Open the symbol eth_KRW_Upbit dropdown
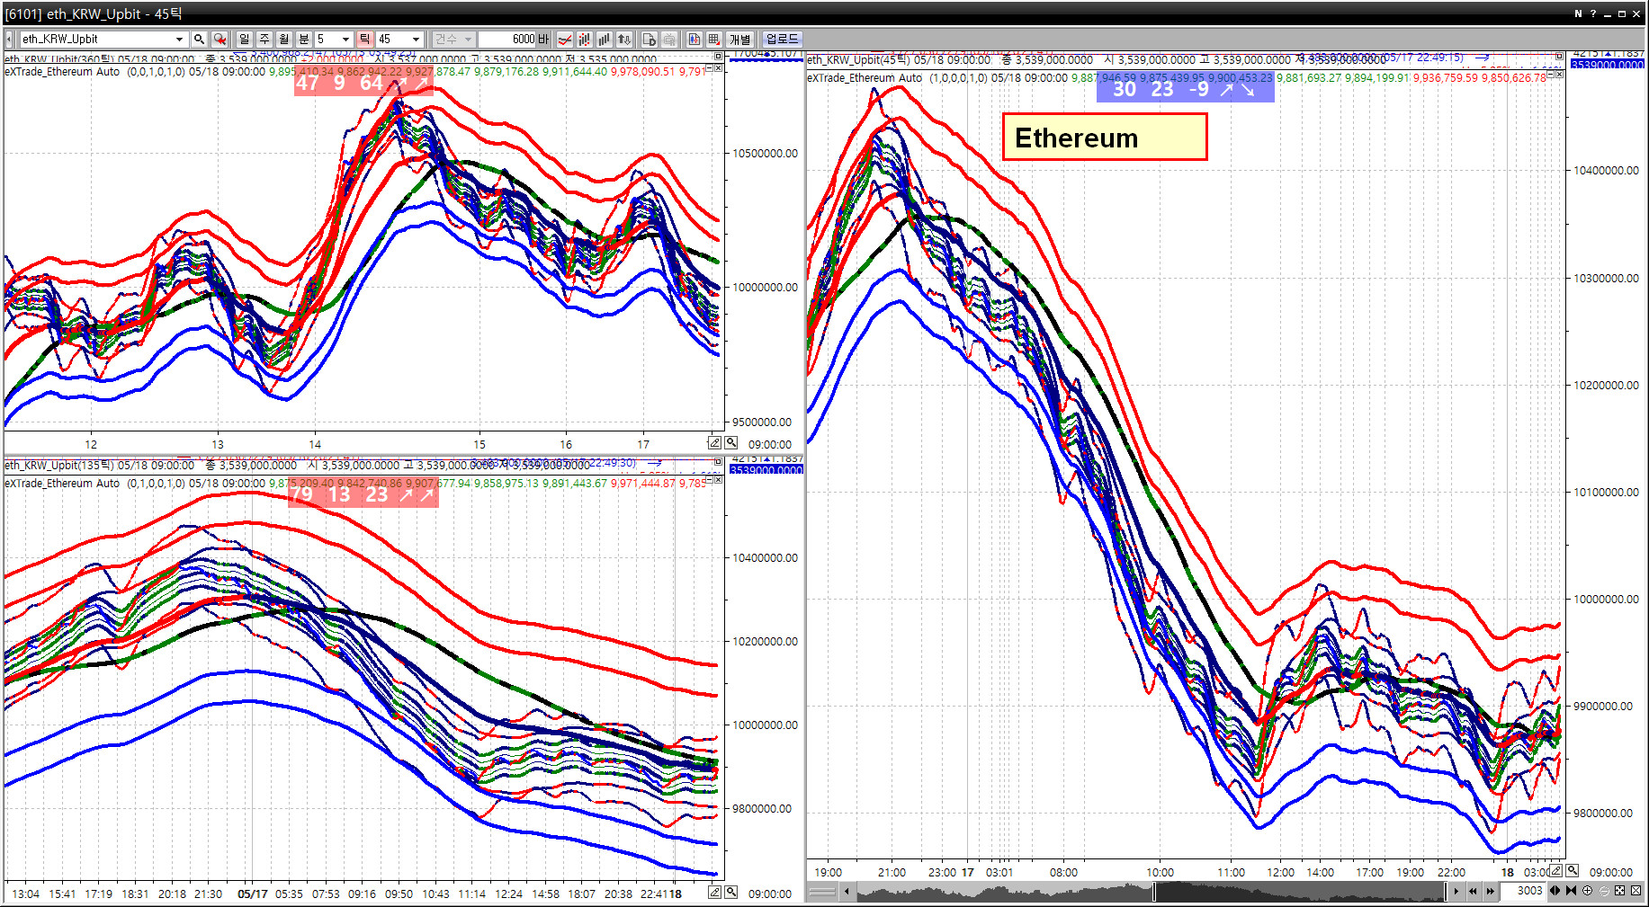The height and width of the screenshot is (907, 1649). (x=180, y=39)
